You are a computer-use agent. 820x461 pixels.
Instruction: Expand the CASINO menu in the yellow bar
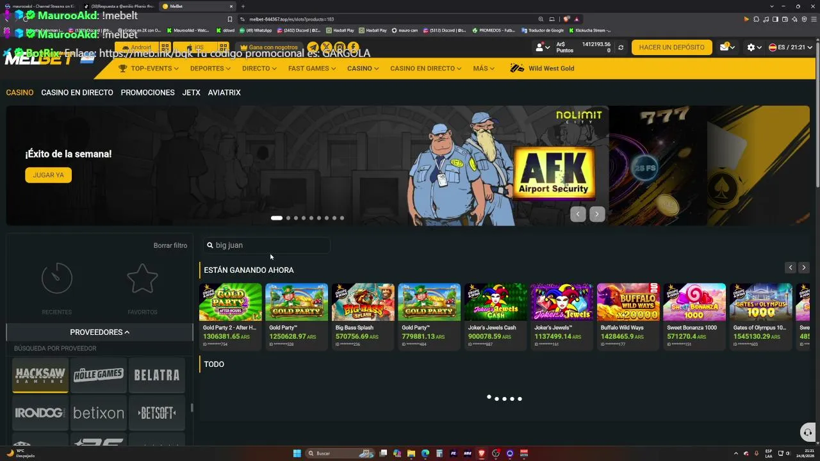[363, 69]
